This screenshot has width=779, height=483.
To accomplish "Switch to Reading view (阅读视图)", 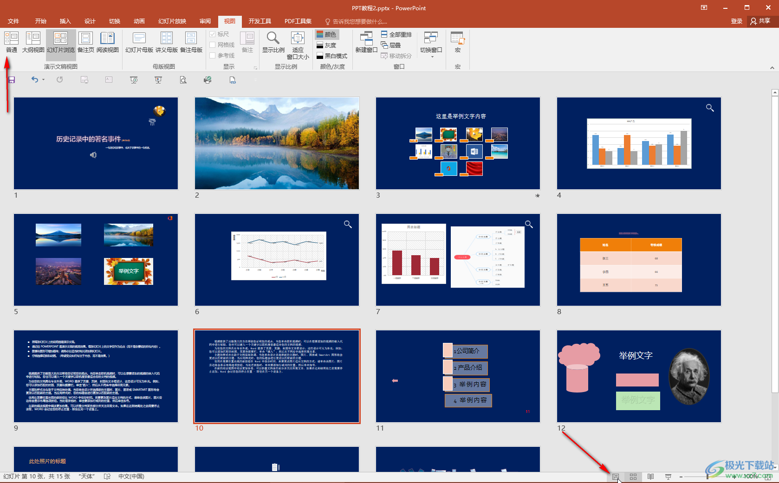I will click(x=107, y=42).
